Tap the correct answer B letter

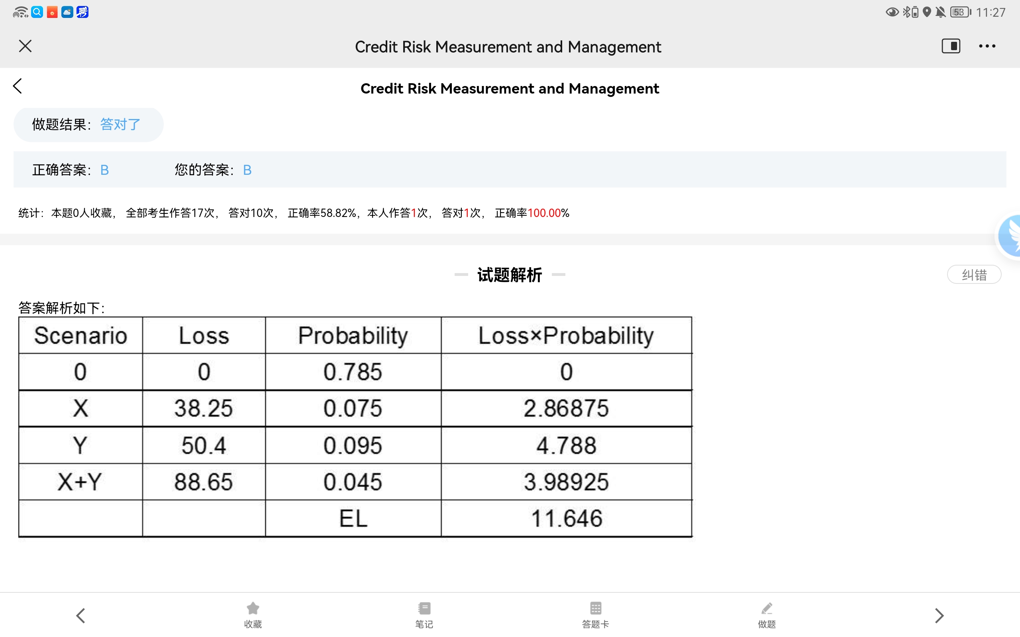coord(104,170)
